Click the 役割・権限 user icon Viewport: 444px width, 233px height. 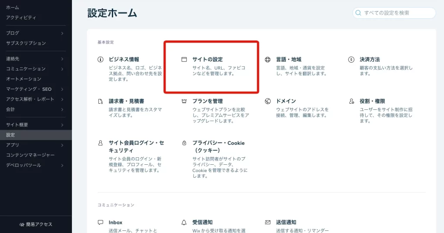coord(351,101)
